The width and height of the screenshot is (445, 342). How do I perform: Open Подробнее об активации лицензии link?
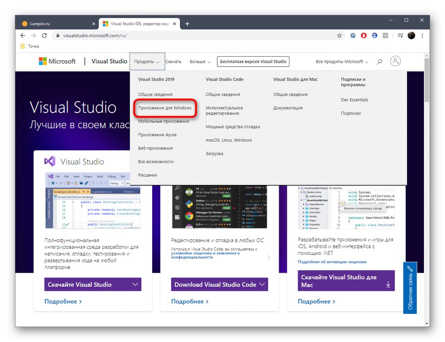tap(332, 262)
